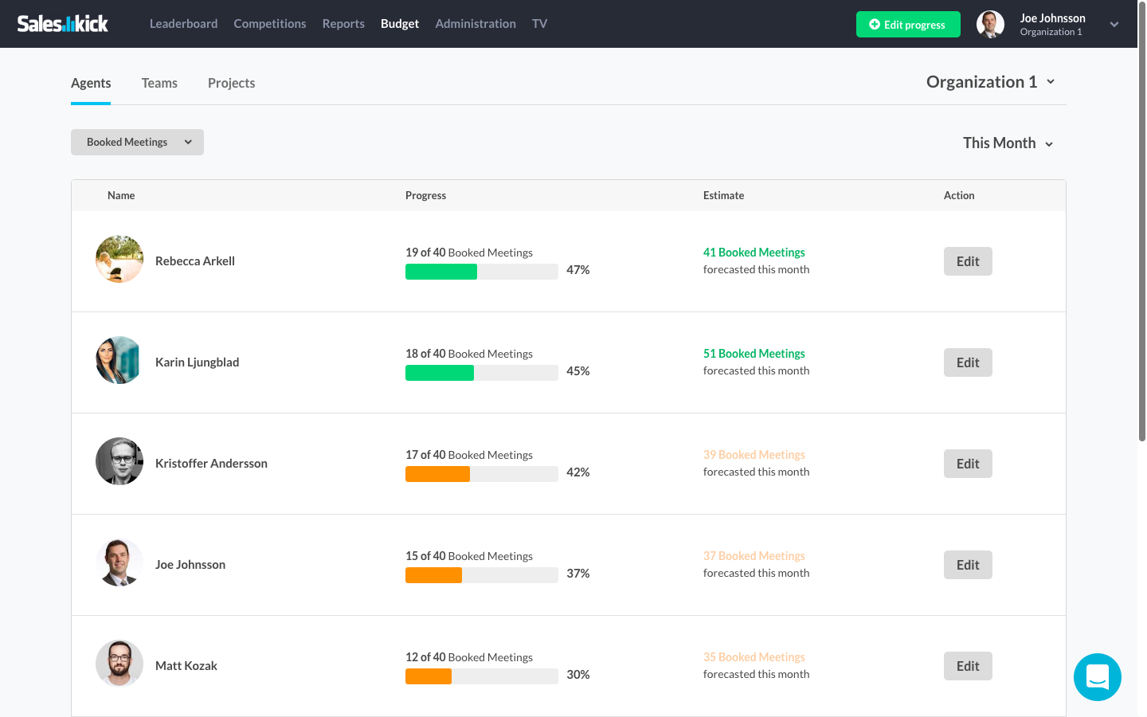Viewport: 1147px width, 717px height.
Task: Go to Competitions in the navigation
Action: pos(270,24)
